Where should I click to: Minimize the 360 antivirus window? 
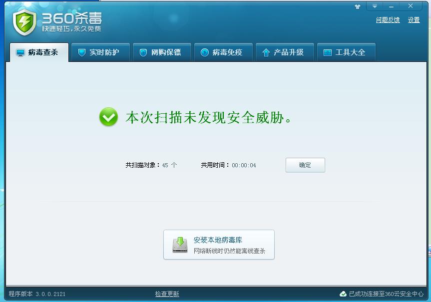(x=391, y=6)
